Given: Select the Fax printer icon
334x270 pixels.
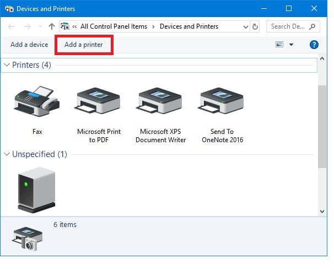Looking at the screenshot, I should click(x=37, y=101).
